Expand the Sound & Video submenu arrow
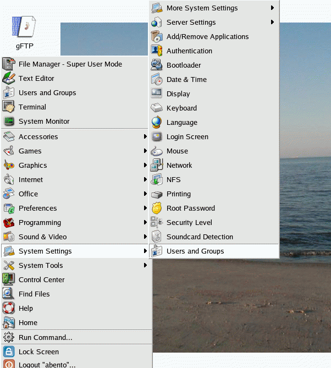The height and width of the screenshot is (368, 331). [145, 237]
